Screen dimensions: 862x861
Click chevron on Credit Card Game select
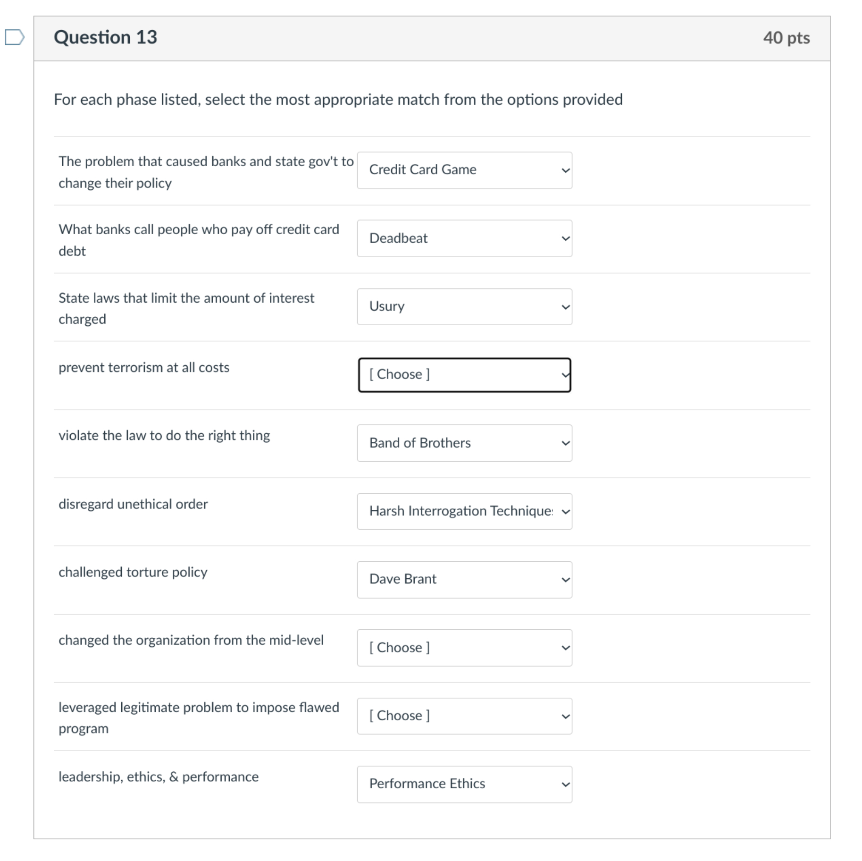point(565,169)
